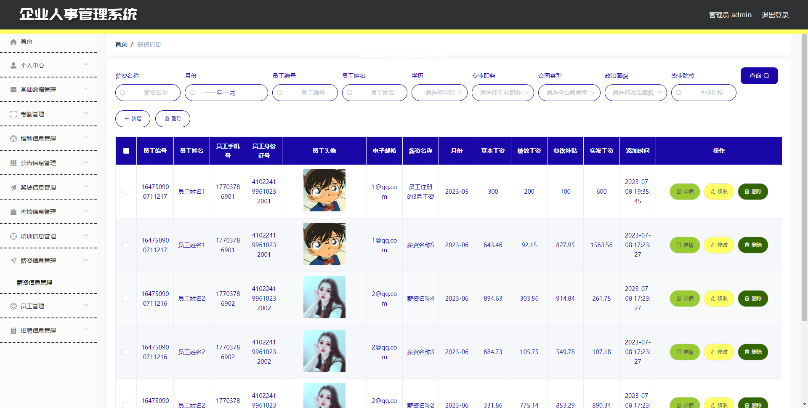
Task: Click 删除 button in the 2023-05 salary row
Action: pyautogui.click(x=753, y=192)
